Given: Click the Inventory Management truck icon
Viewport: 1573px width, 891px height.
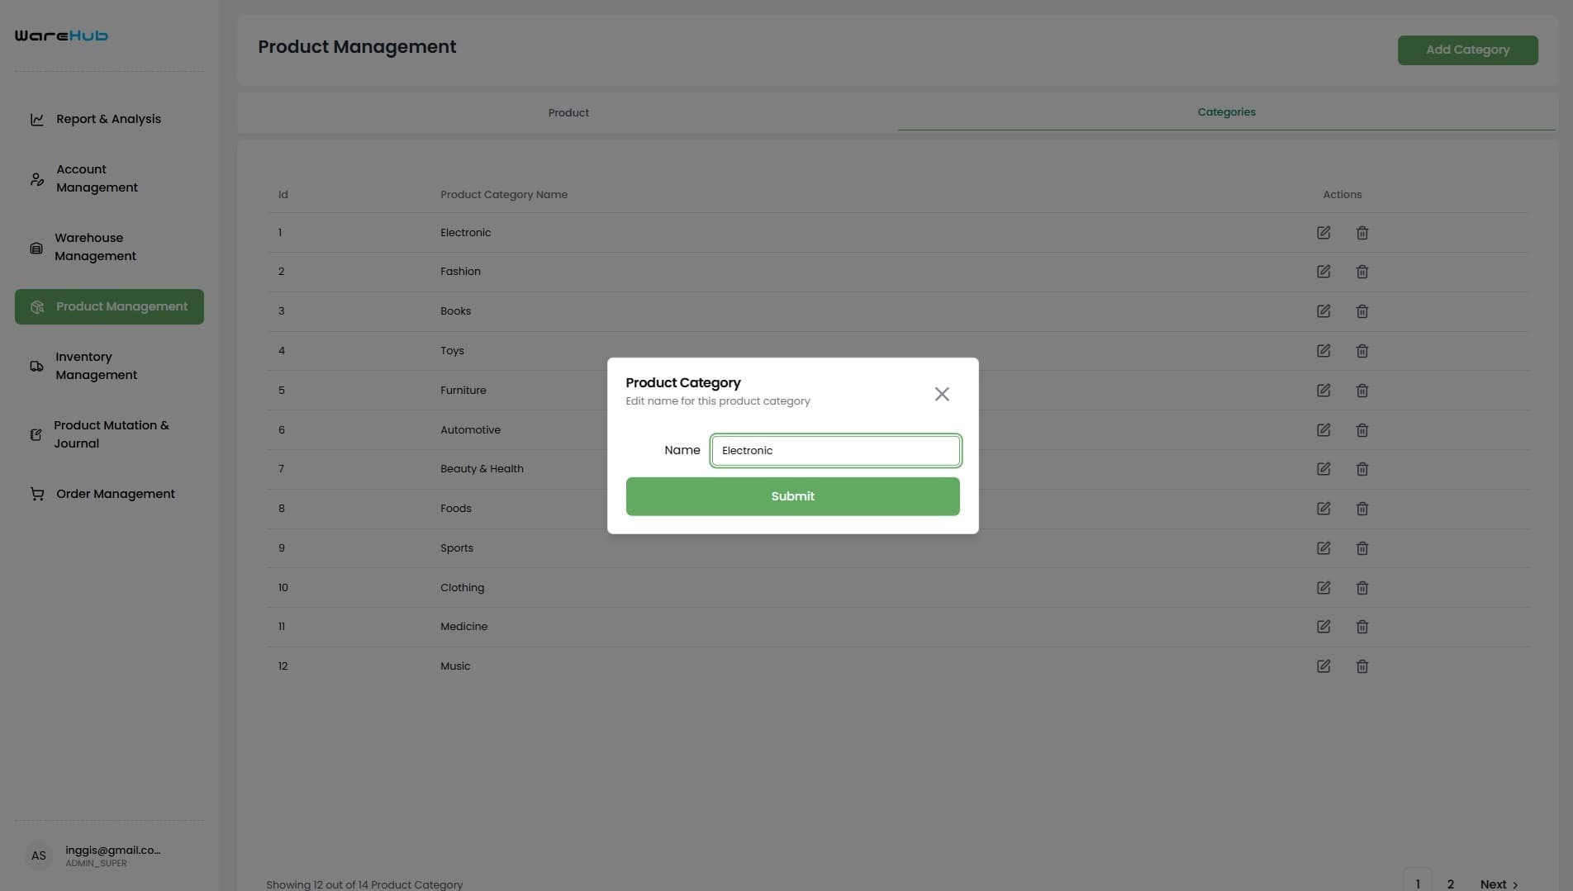Looking at the screenshot, I should click(x=36, y=366).
